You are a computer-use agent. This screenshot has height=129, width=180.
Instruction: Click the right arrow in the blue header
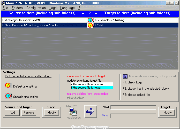coord(96,14)
